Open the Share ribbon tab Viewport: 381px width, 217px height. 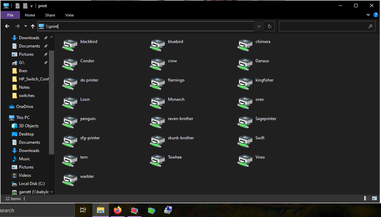[x=50, y=15]
